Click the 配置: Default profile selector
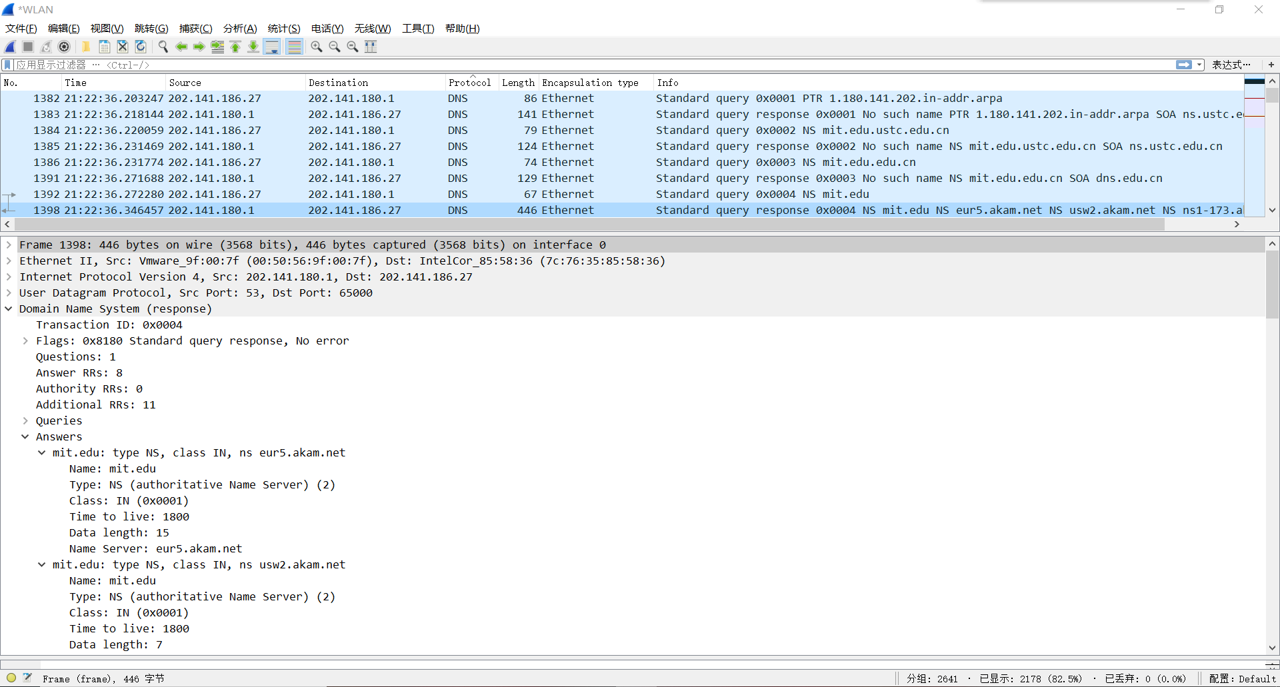Screen dimensions: 1280x687 [x=1242, y=678]
